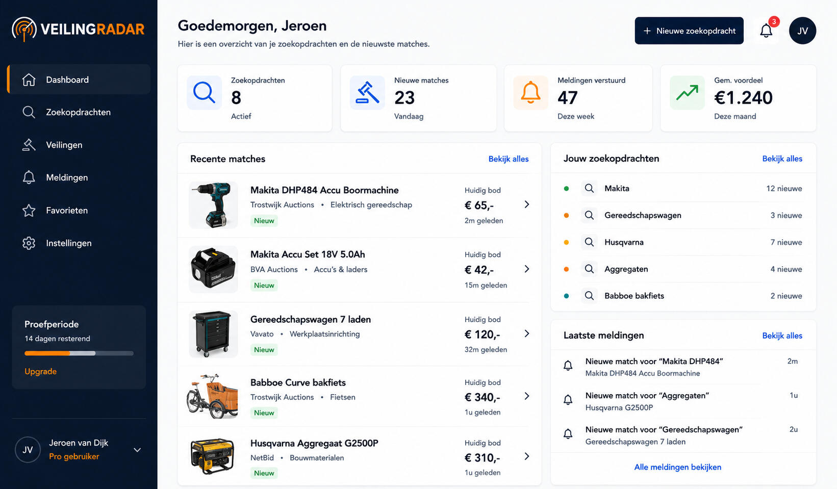Click the Dashboard home icon in sidebar
Image resolution: width=837 pixels, height=489 pixels.
pos(29,80)
